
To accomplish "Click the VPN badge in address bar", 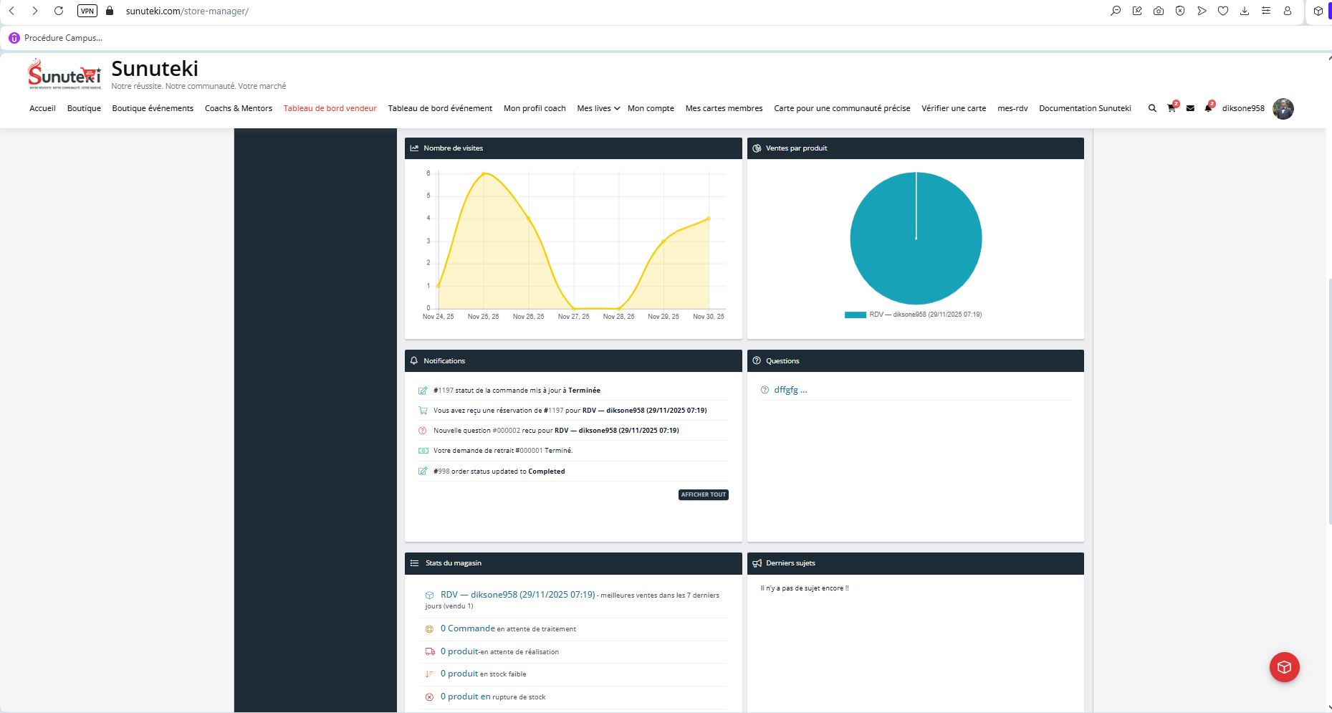I will tap(87, 11).
